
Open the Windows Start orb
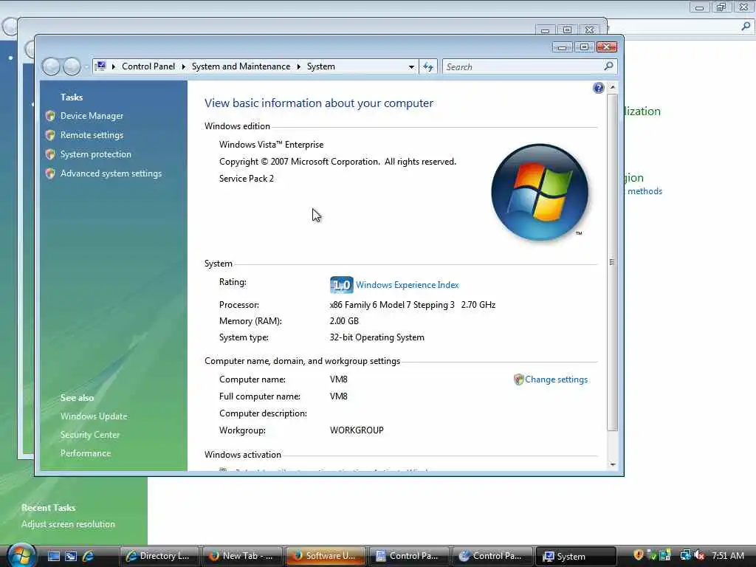[21, 555]
